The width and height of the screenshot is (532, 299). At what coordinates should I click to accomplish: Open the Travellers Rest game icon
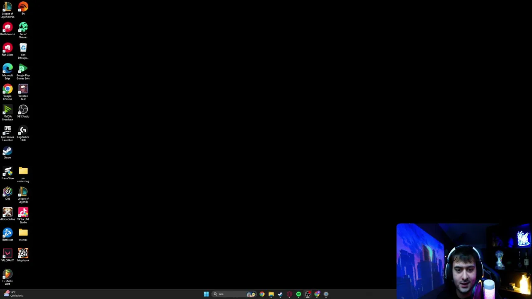tap(23, 92)
